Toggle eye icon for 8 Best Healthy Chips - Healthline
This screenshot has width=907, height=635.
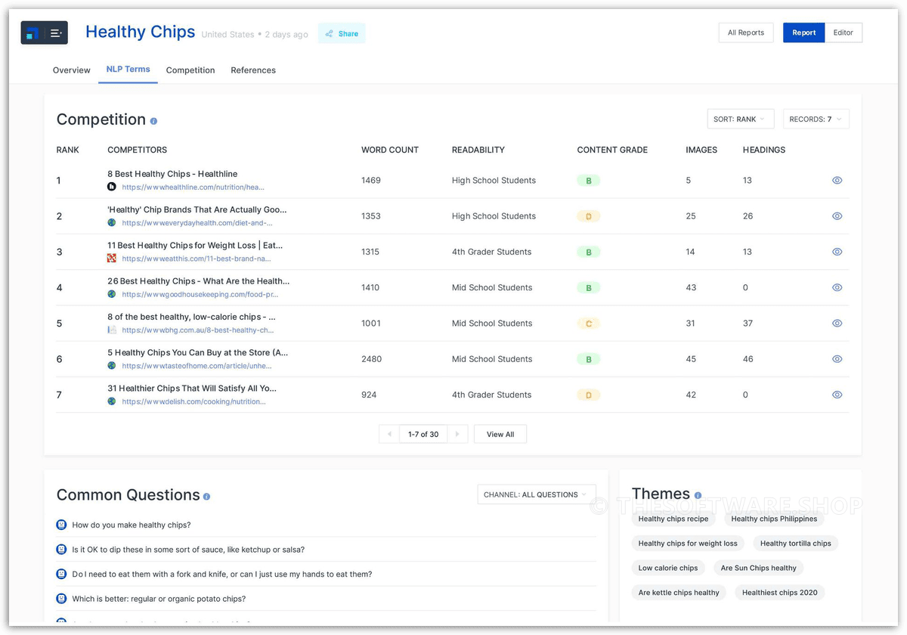pos(837,181)
